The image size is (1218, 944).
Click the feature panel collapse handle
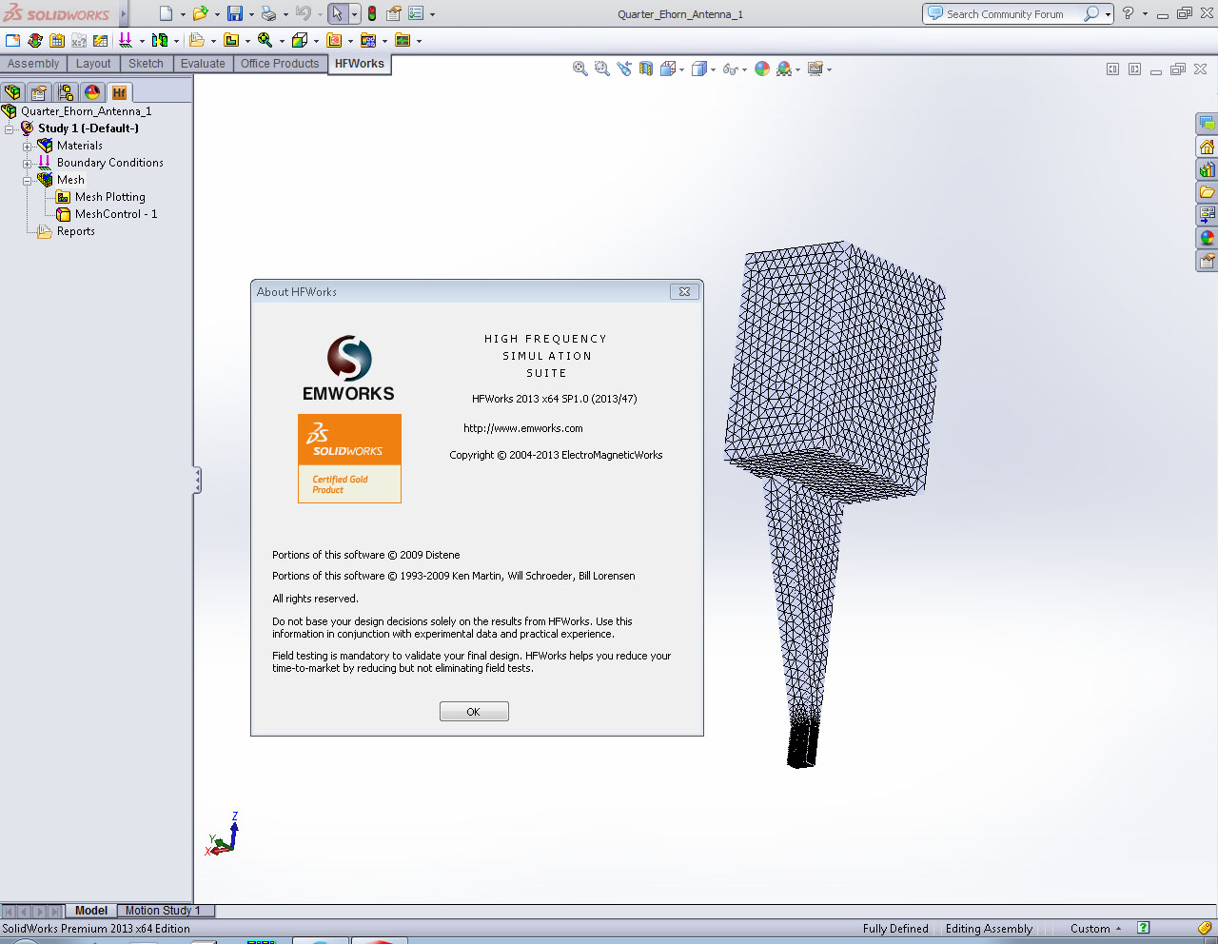197,480
